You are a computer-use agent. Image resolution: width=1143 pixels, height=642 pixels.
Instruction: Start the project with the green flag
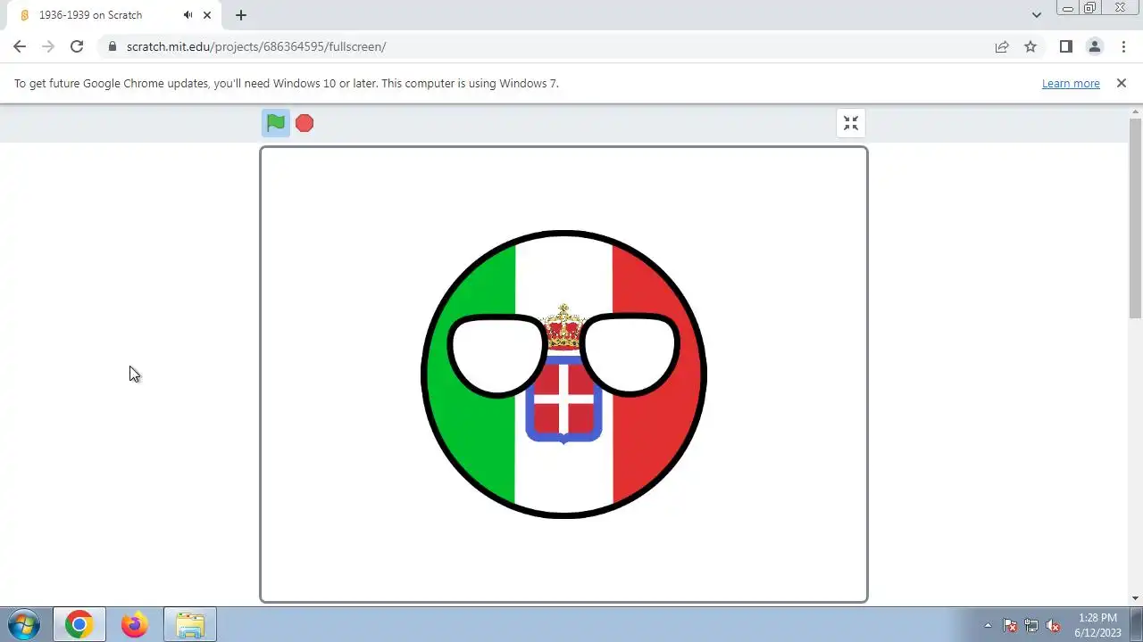point(276,123)
